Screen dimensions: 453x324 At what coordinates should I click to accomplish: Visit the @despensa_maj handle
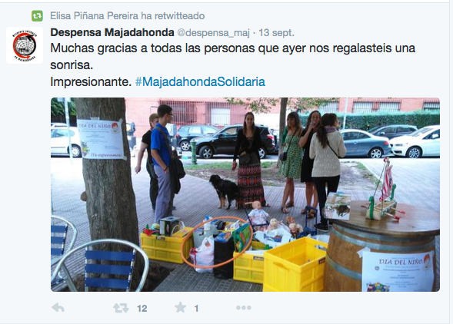click(x=213, y=32)
